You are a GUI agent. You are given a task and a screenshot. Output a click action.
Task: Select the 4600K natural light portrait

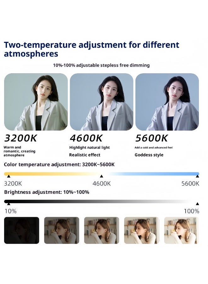[x=101, y=102]
